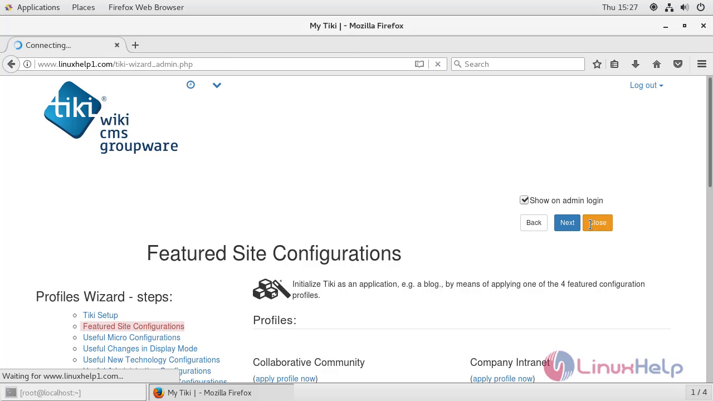
Task: Select Featured Site Configurations step
Action: [x=133, y=326]
